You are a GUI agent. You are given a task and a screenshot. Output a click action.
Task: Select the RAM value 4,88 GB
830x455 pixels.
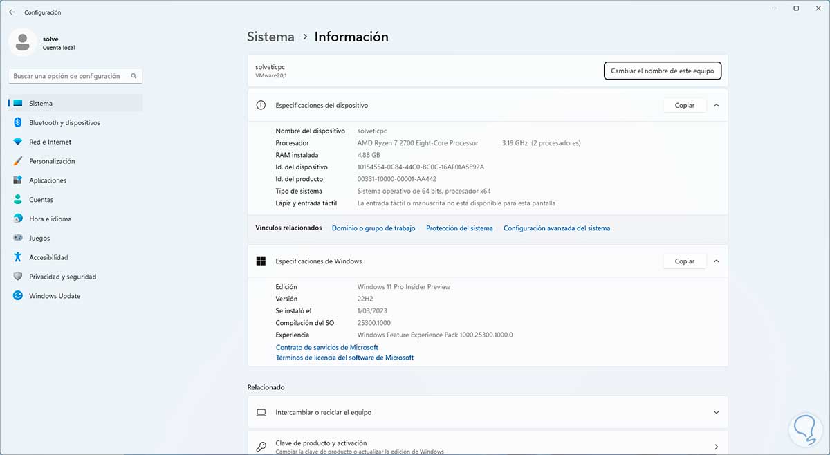pyautogui.click(x=369, y=155)
